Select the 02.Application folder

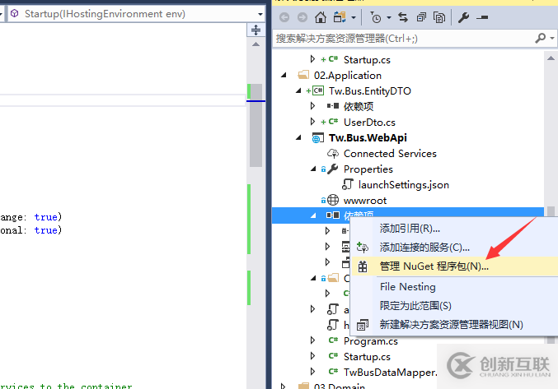click(347, 75)
